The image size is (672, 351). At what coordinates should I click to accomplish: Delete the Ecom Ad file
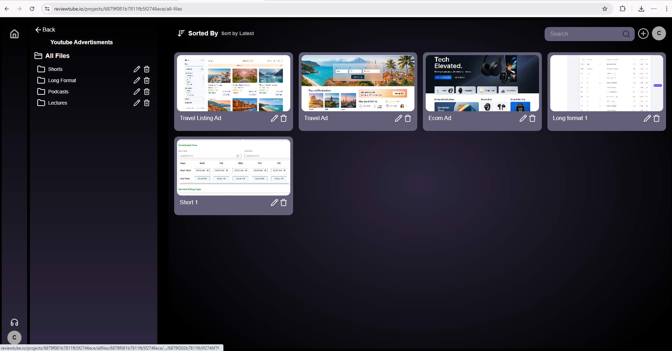point(532,118)
